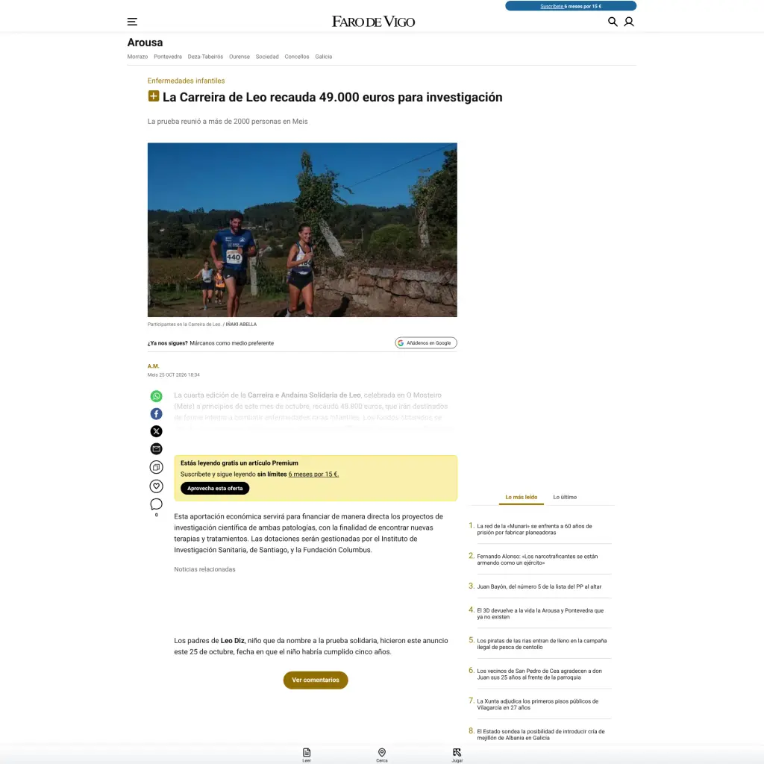Click the premium plus badge icon
The width and height of the screenshot is (764, 764).
coord(154,96)
